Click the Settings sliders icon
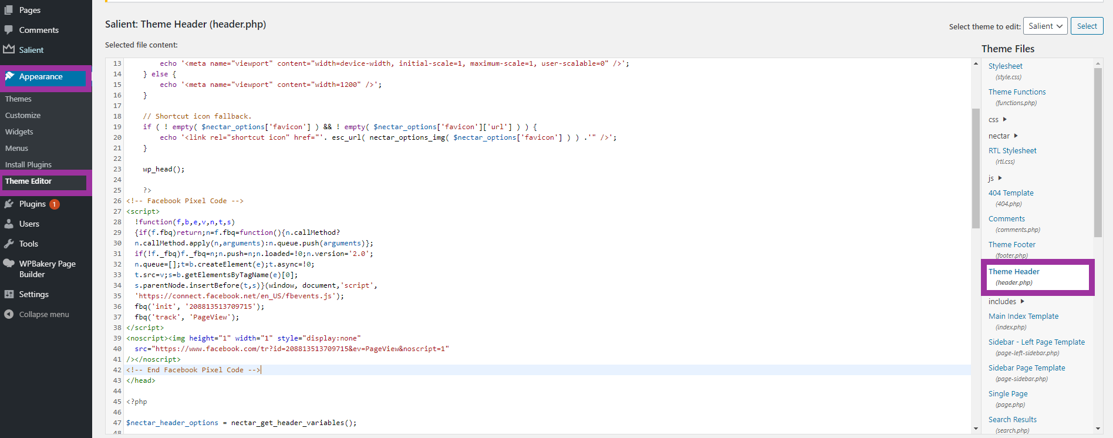Image resolution: width=1113 pixels, height=438 pixels. [x=9, y=294]
